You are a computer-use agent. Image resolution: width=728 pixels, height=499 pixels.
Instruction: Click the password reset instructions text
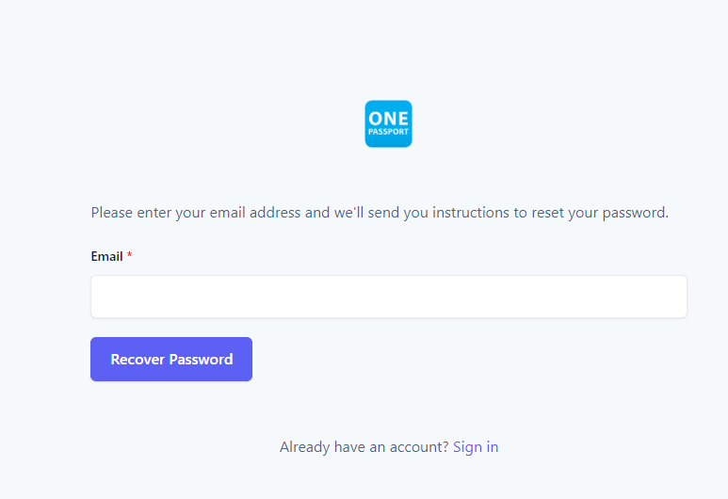point(380,213)
